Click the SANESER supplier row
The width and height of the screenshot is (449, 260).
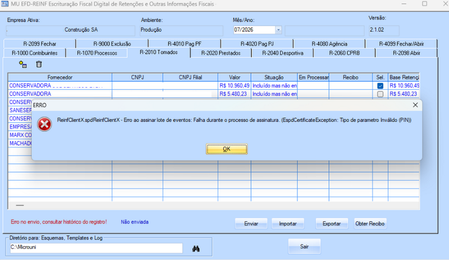[x=20, y=111]
